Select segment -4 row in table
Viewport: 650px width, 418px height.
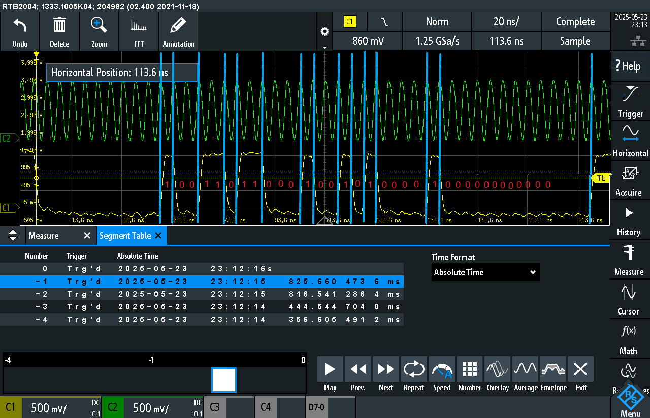tap(202, 320)
